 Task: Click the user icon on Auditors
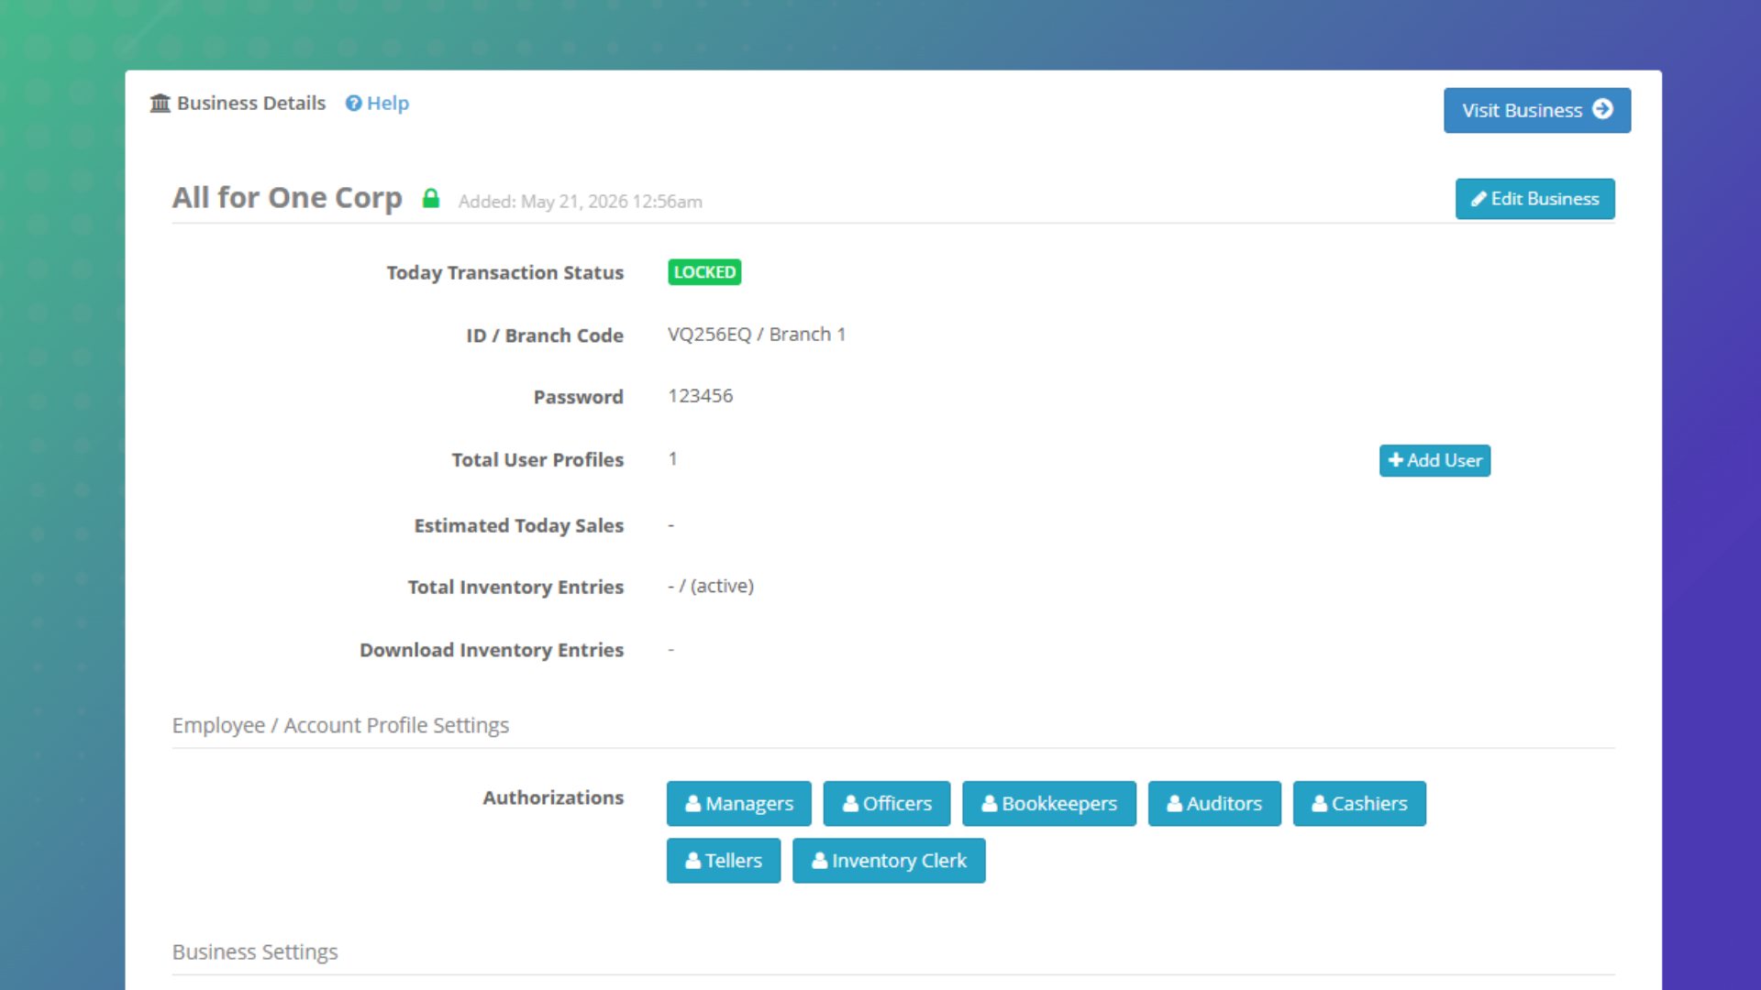(1175, 804)
